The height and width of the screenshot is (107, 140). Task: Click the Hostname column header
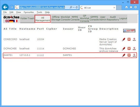pyautogui.click(x=27, y=29)
